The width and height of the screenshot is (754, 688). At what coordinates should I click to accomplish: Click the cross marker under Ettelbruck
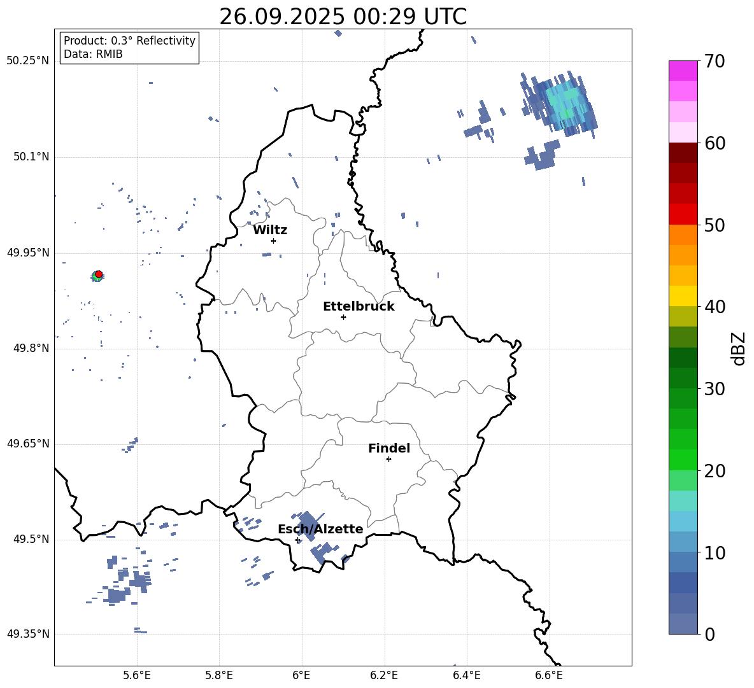(343, 317)
